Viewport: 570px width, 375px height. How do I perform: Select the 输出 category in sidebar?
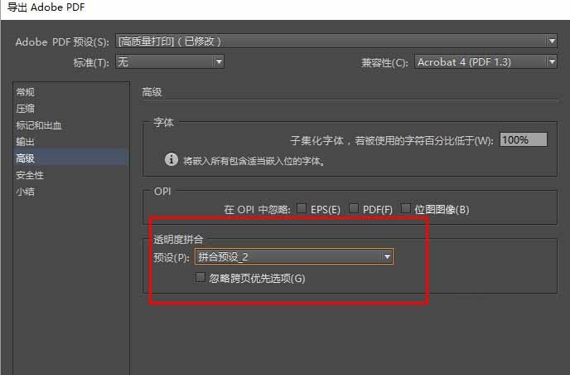point(71,142)
